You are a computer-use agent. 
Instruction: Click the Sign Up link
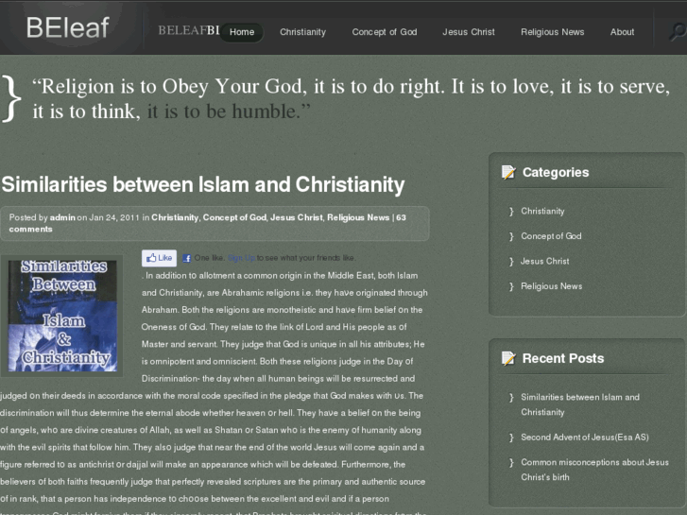pyautogui.click(x=241, y=258)
